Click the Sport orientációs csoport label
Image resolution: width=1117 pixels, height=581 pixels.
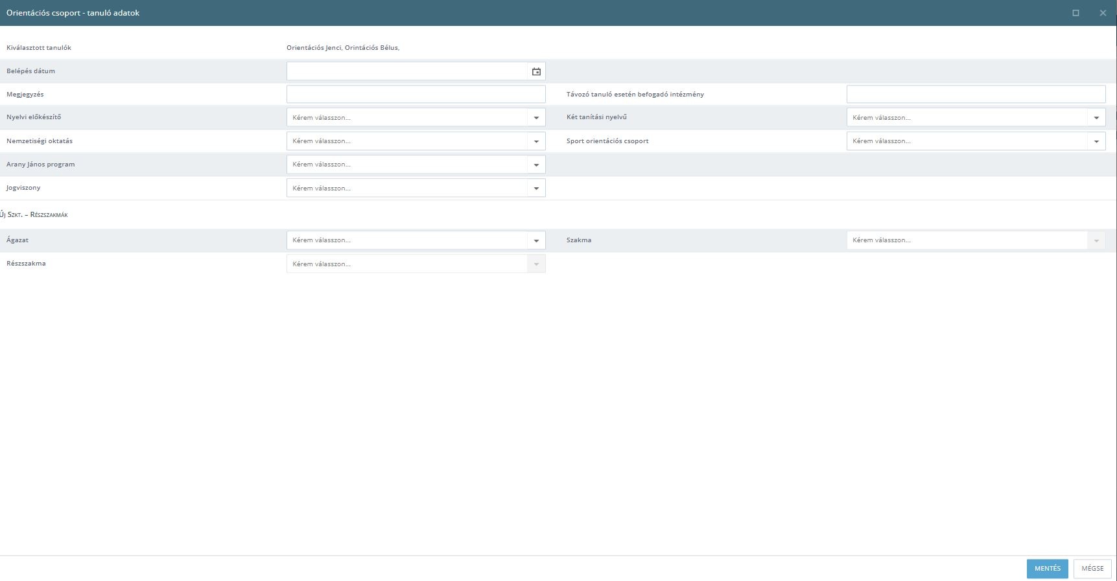607,141
